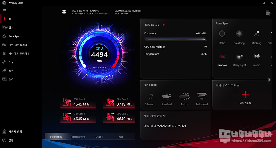
Task: Set fan speed to Turbo
Action: click(184, 99)
